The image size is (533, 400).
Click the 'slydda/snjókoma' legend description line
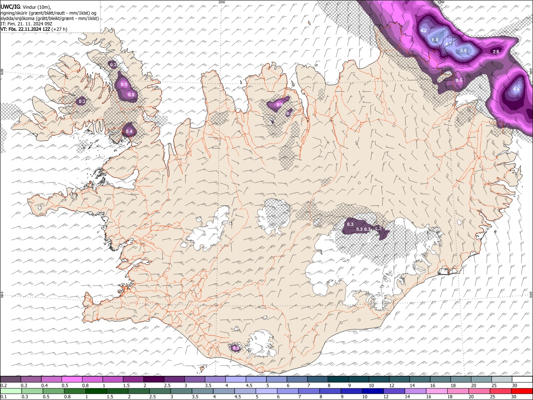pyautogui.click(x=50, y=18)
